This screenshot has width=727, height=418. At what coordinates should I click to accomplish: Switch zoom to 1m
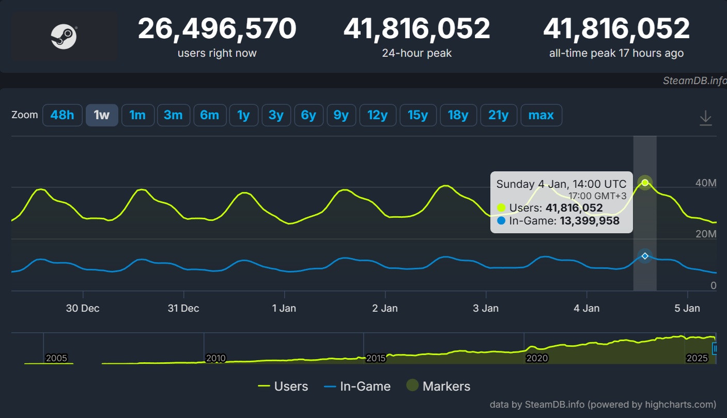click(x=137, y=115)
